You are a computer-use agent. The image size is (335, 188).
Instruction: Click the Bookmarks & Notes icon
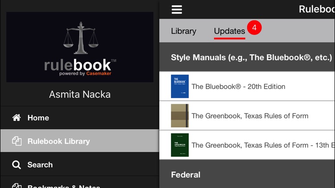point(17,186)
